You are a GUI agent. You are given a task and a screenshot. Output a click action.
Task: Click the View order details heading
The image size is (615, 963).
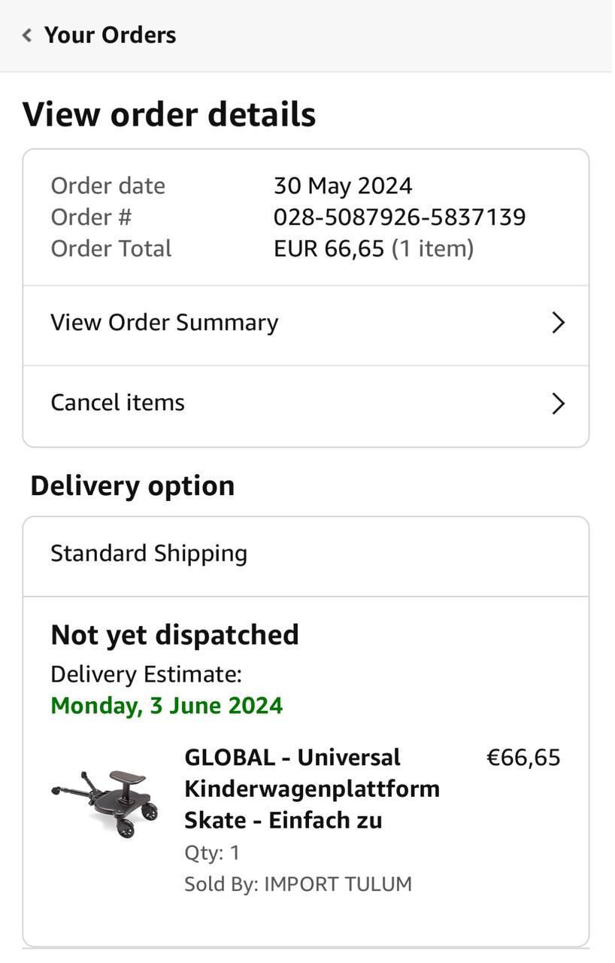click(x=169, y=115)
